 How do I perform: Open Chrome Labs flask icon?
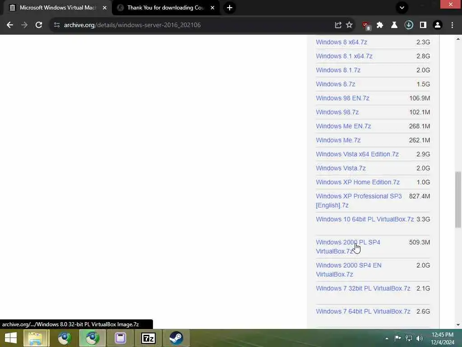(394, 25)
